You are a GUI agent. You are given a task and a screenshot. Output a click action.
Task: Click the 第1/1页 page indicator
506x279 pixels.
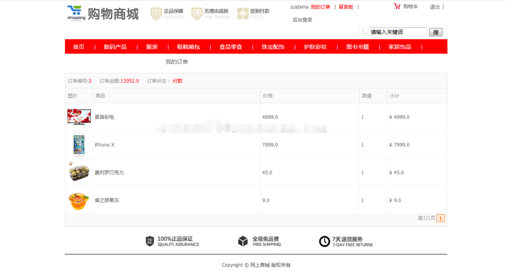pos(426,218)
